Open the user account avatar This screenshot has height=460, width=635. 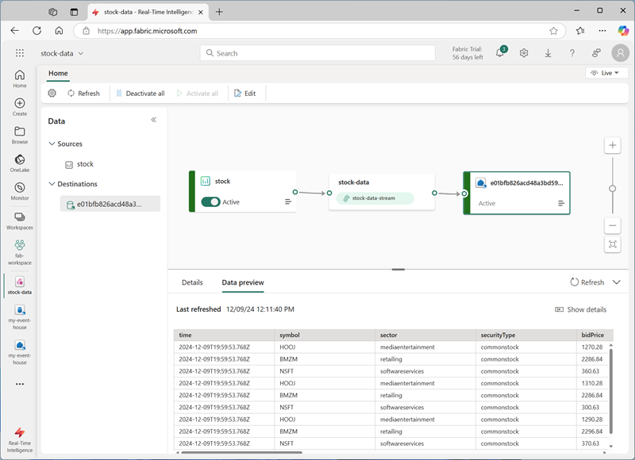[x=620, y=53]
